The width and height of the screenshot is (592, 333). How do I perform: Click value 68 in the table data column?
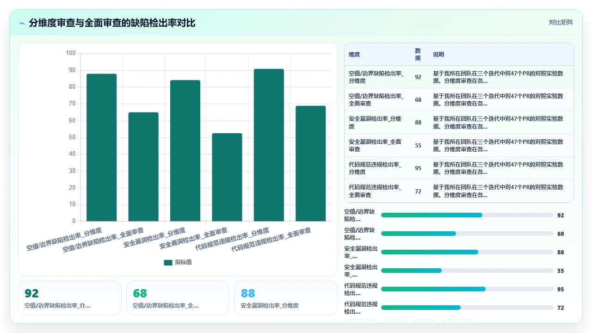pos(418,99)
